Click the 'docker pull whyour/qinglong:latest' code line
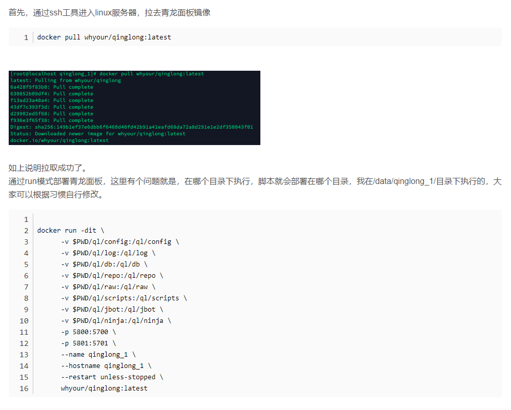The image size is (511, 410). 104,37
